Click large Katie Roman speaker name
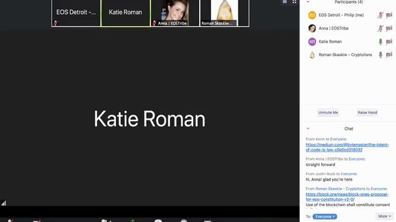Image resolution: width=396 pixels, height=222 pixels. 150,119
